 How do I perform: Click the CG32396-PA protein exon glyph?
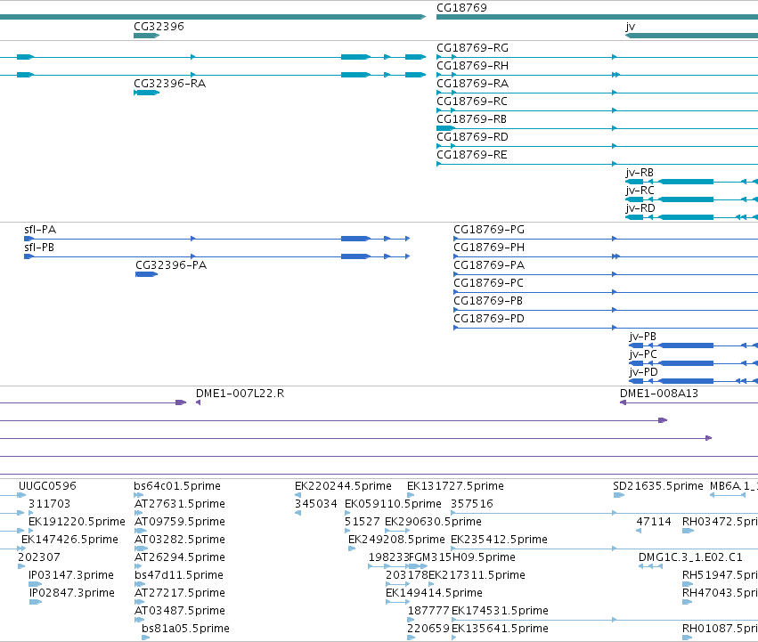[146, 274]
